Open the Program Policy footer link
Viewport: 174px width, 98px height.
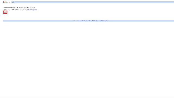pos(94,21)
